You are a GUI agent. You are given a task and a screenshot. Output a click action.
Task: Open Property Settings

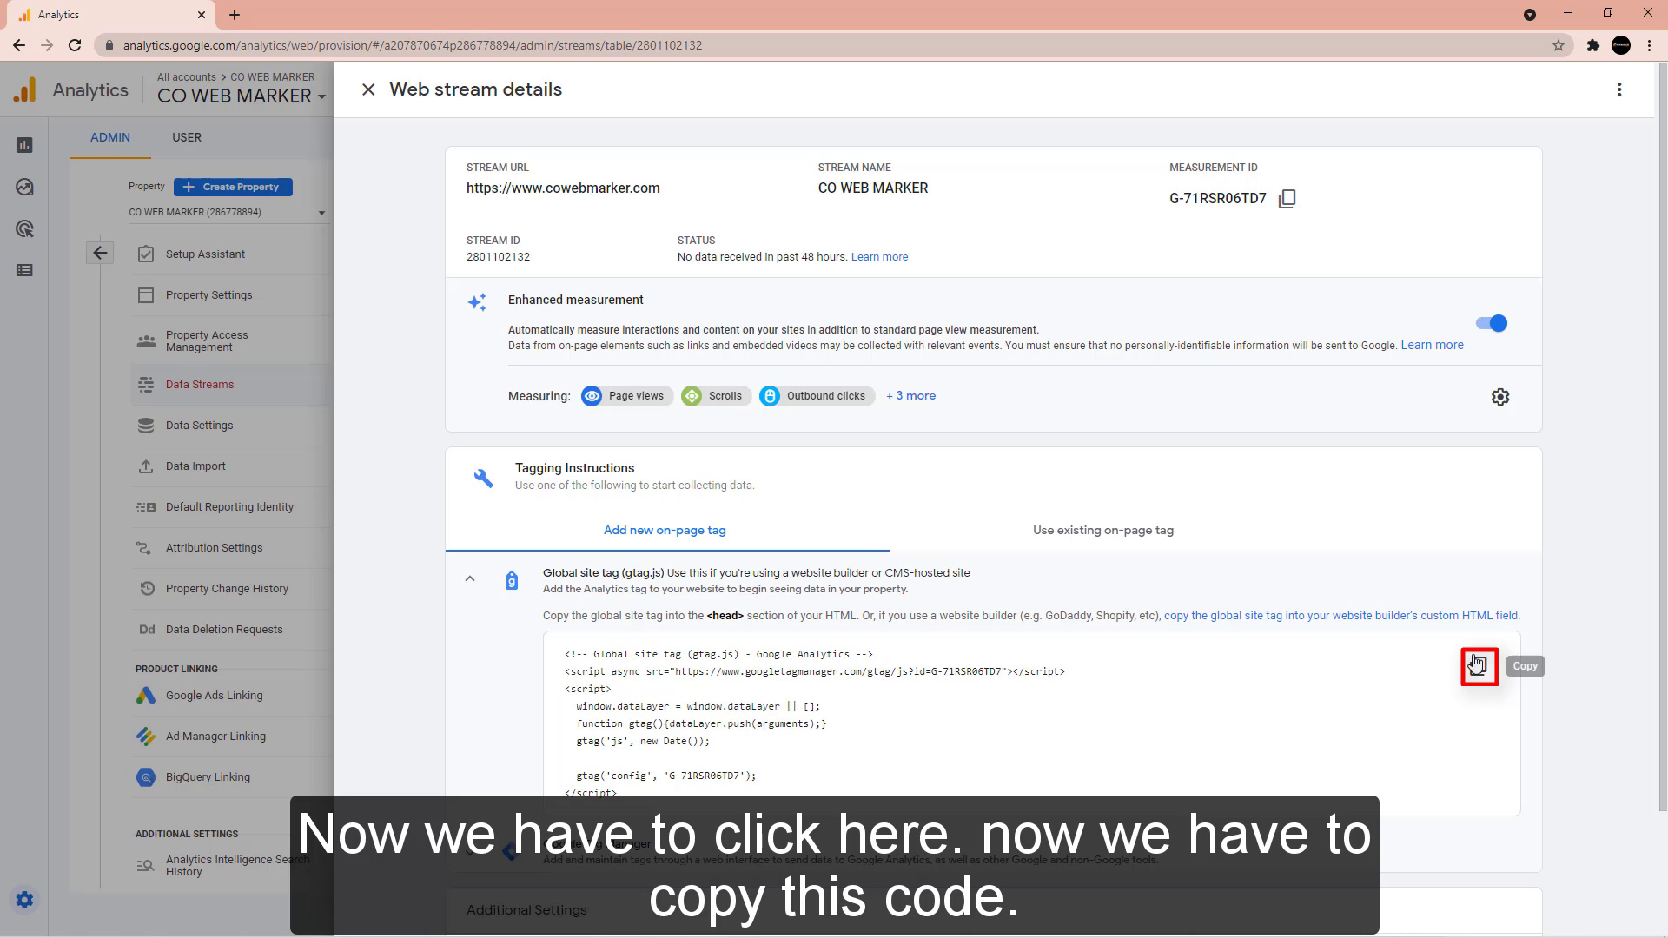(x=208, y=295)
